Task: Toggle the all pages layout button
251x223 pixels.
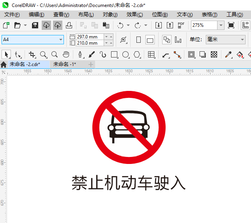Action: (167, 40)
